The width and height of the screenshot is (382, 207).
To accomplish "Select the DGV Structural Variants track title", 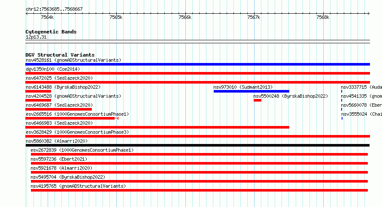I will (x=60, y=55).
